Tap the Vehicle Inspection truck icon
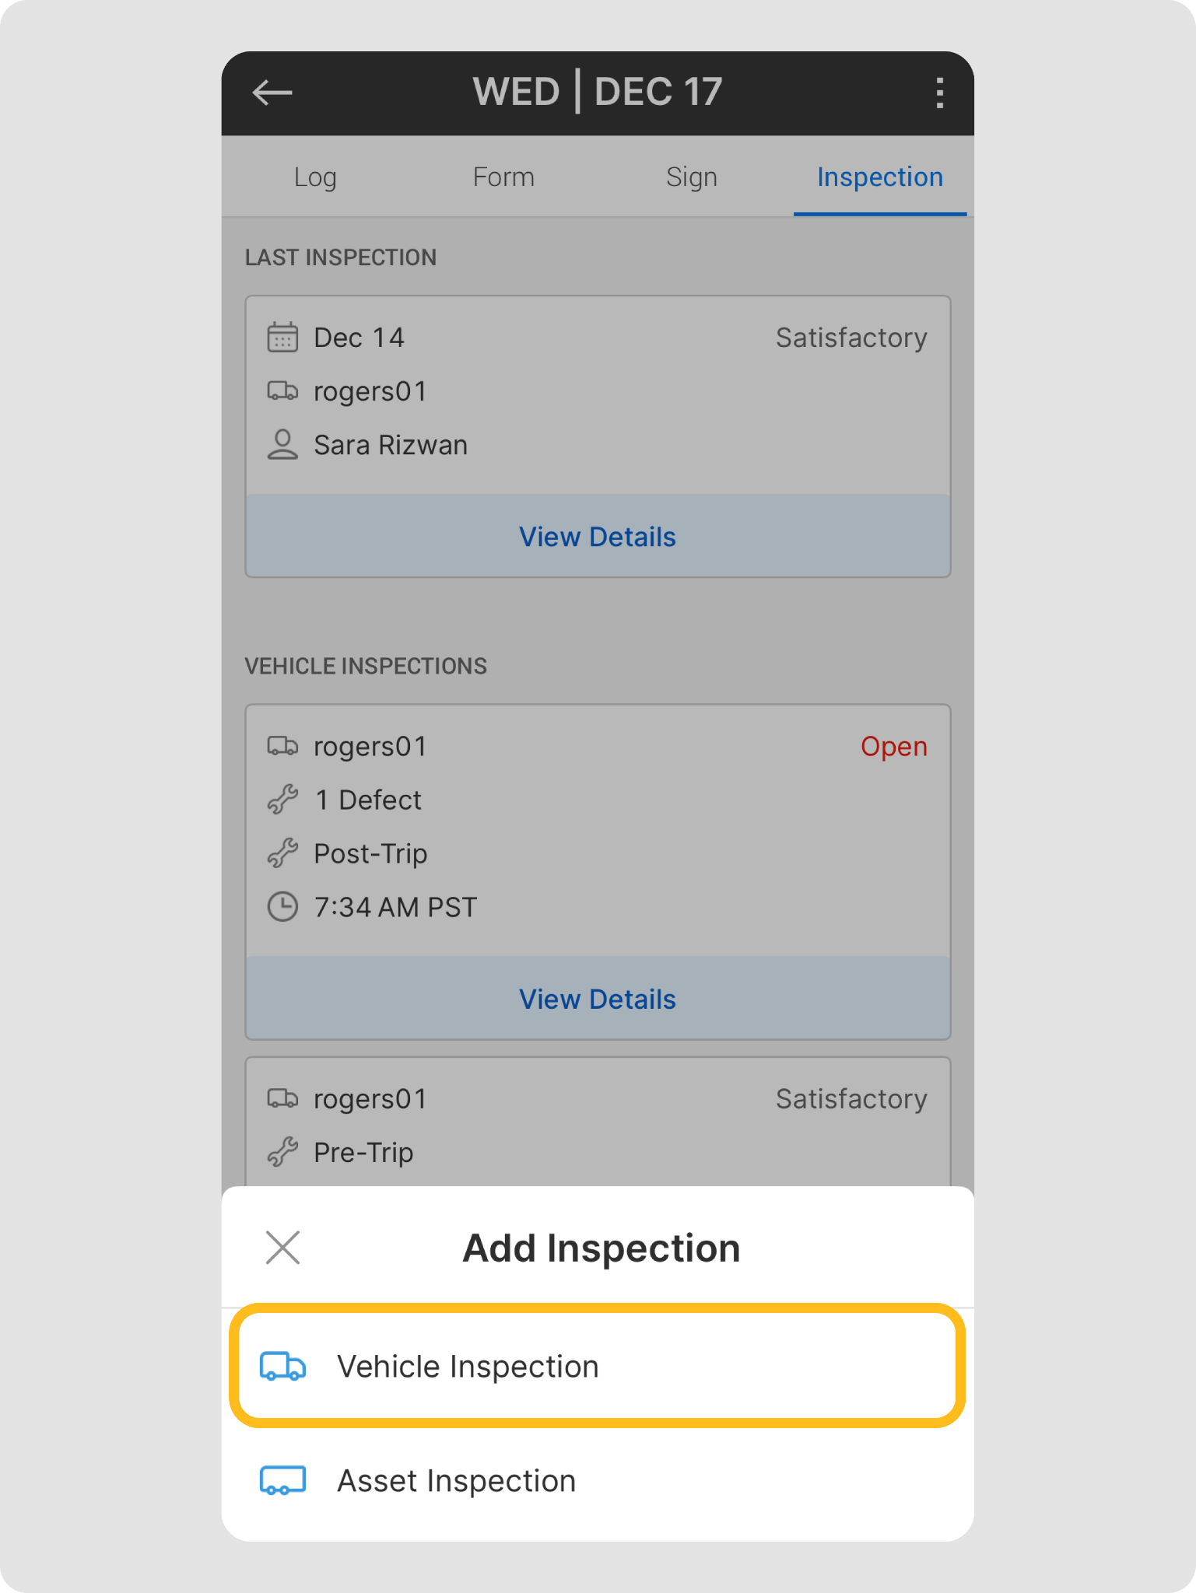The height and width of the screenshot is (1593, 1196). point(282,1367)
